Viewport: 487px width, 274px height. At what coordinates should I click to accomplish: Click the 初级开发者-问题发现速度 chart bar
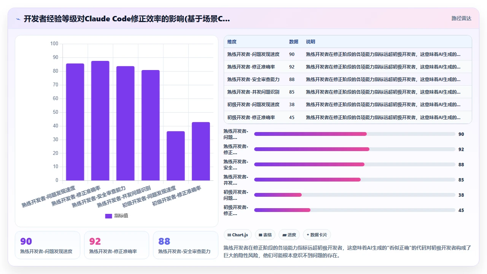176,156
